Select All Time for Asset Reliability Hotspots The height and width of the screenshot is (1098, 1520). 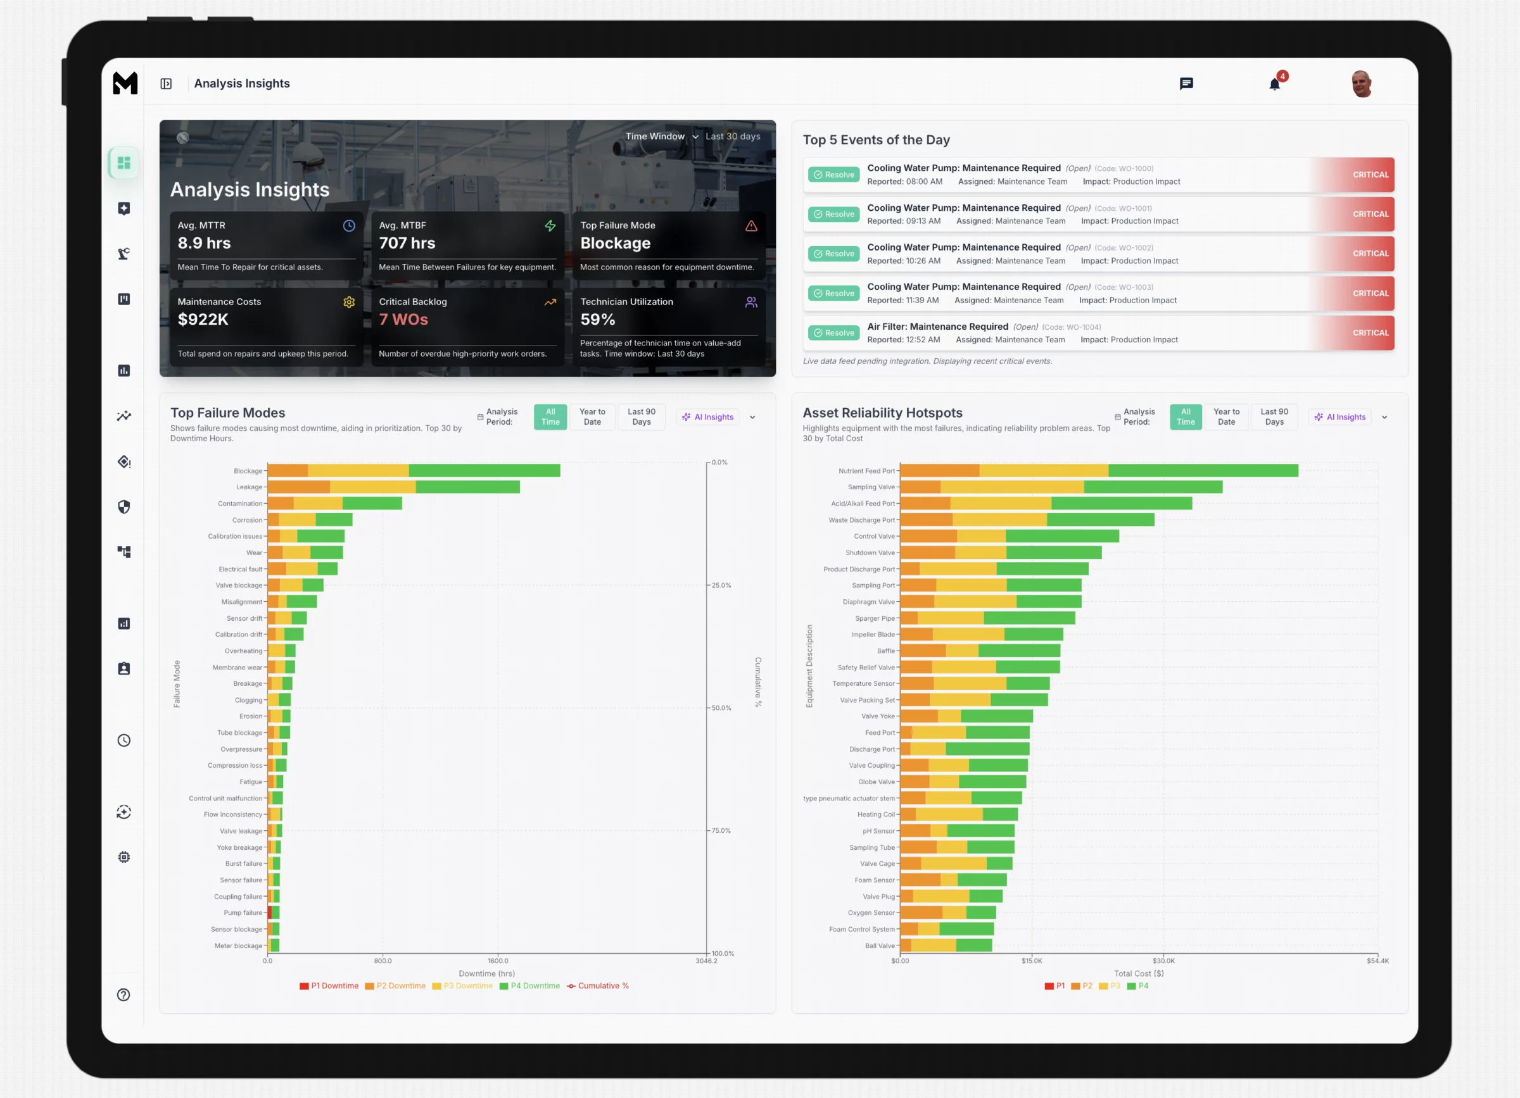(x=1186, y=416)
